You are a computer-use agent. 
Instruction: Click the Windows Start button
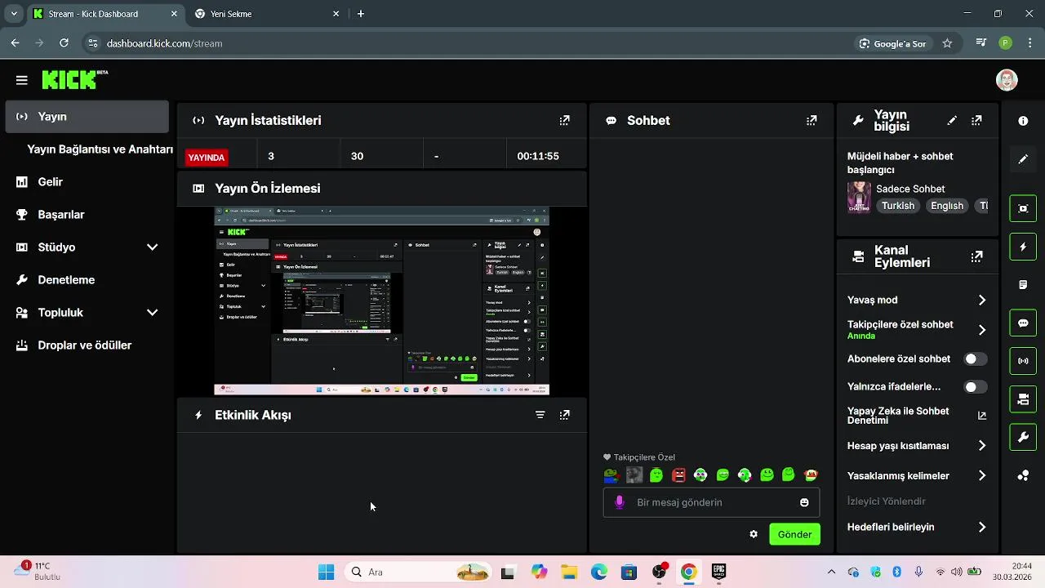[326, 572]
